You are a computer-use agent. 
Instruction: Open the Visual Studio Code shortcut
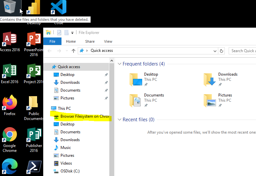click(x=59, y=7)
